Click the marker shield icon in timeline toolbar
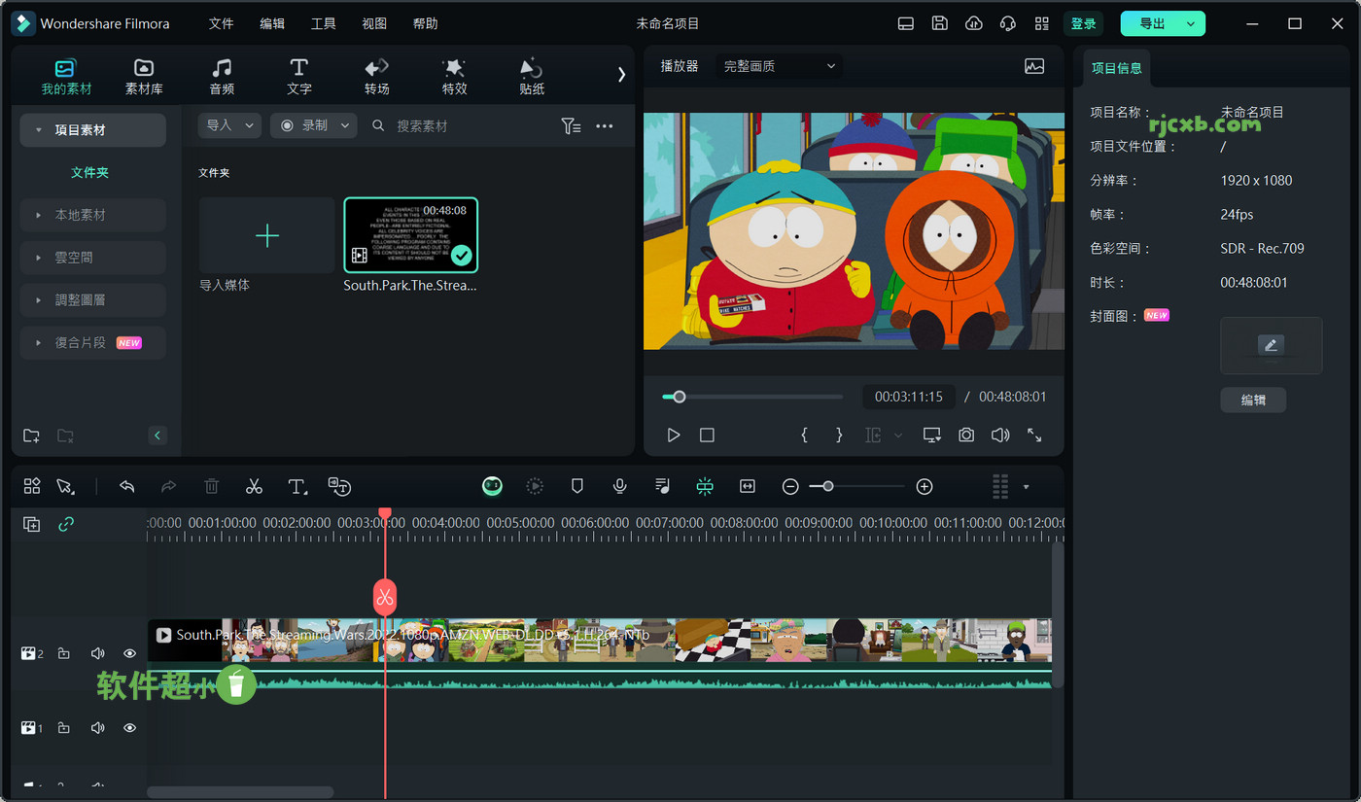Screen dimensions: 1361x802 [576, 486]
